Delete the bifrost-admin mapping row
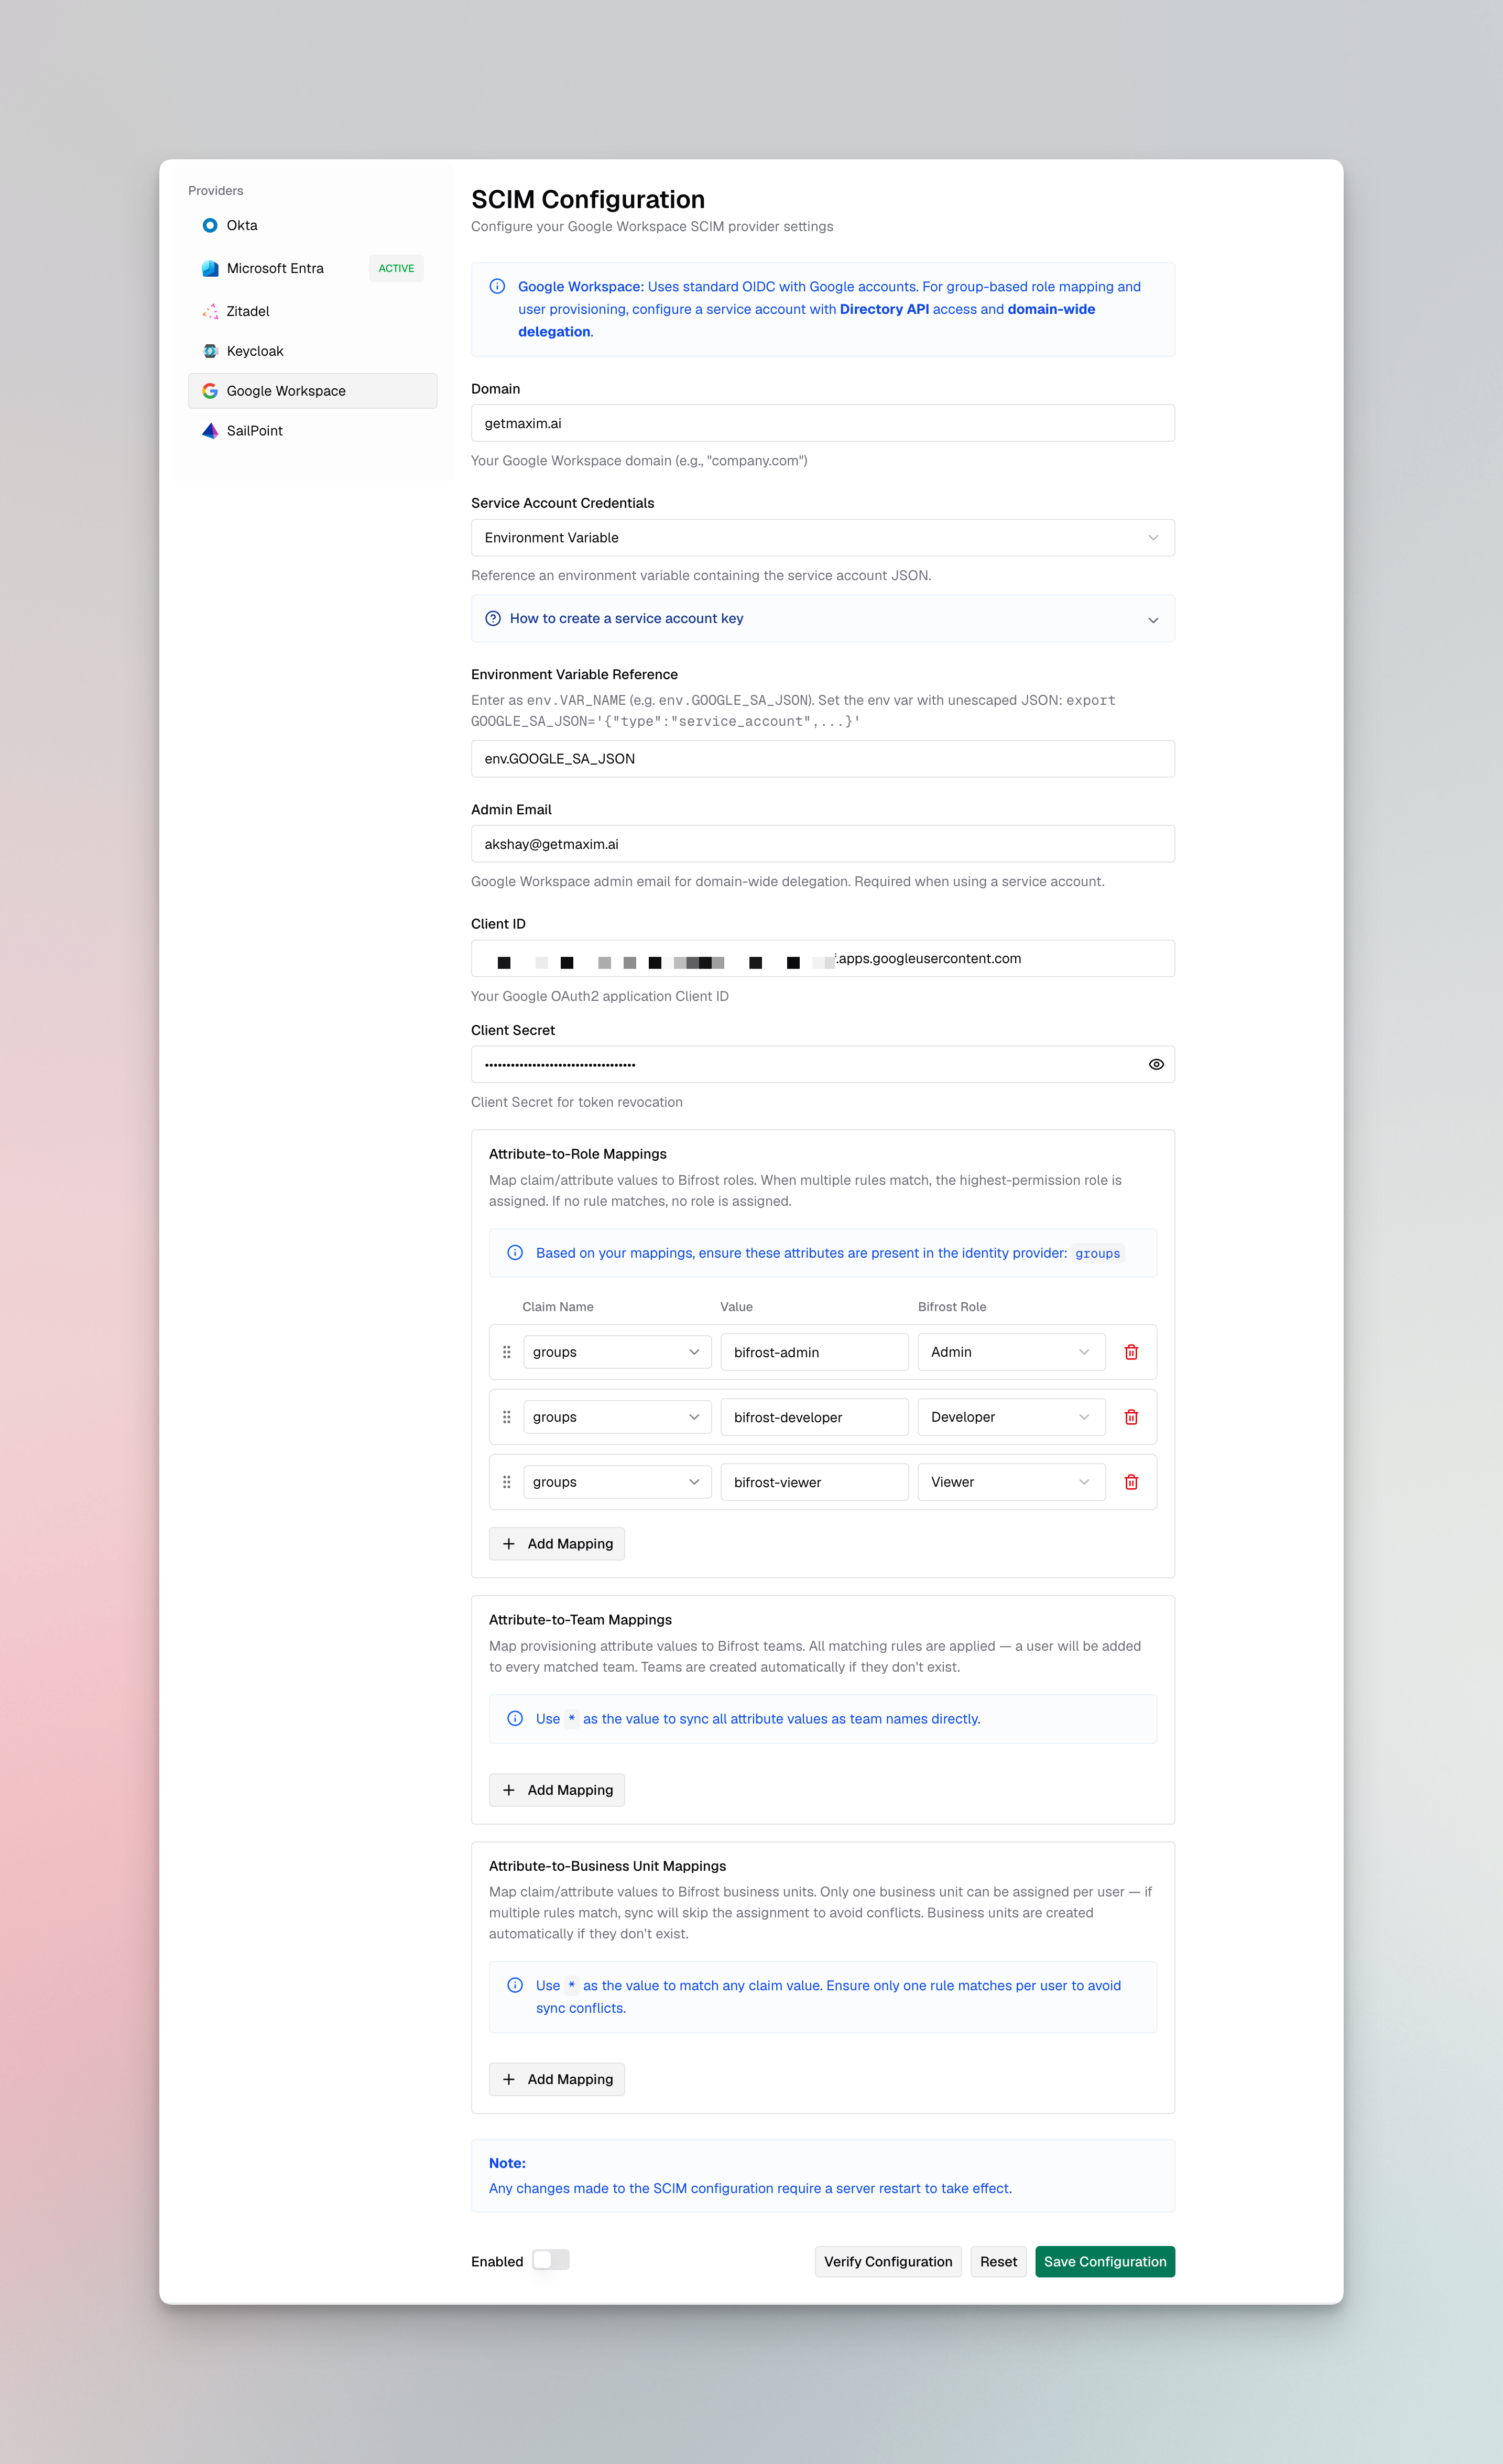 [1131, 1352]
